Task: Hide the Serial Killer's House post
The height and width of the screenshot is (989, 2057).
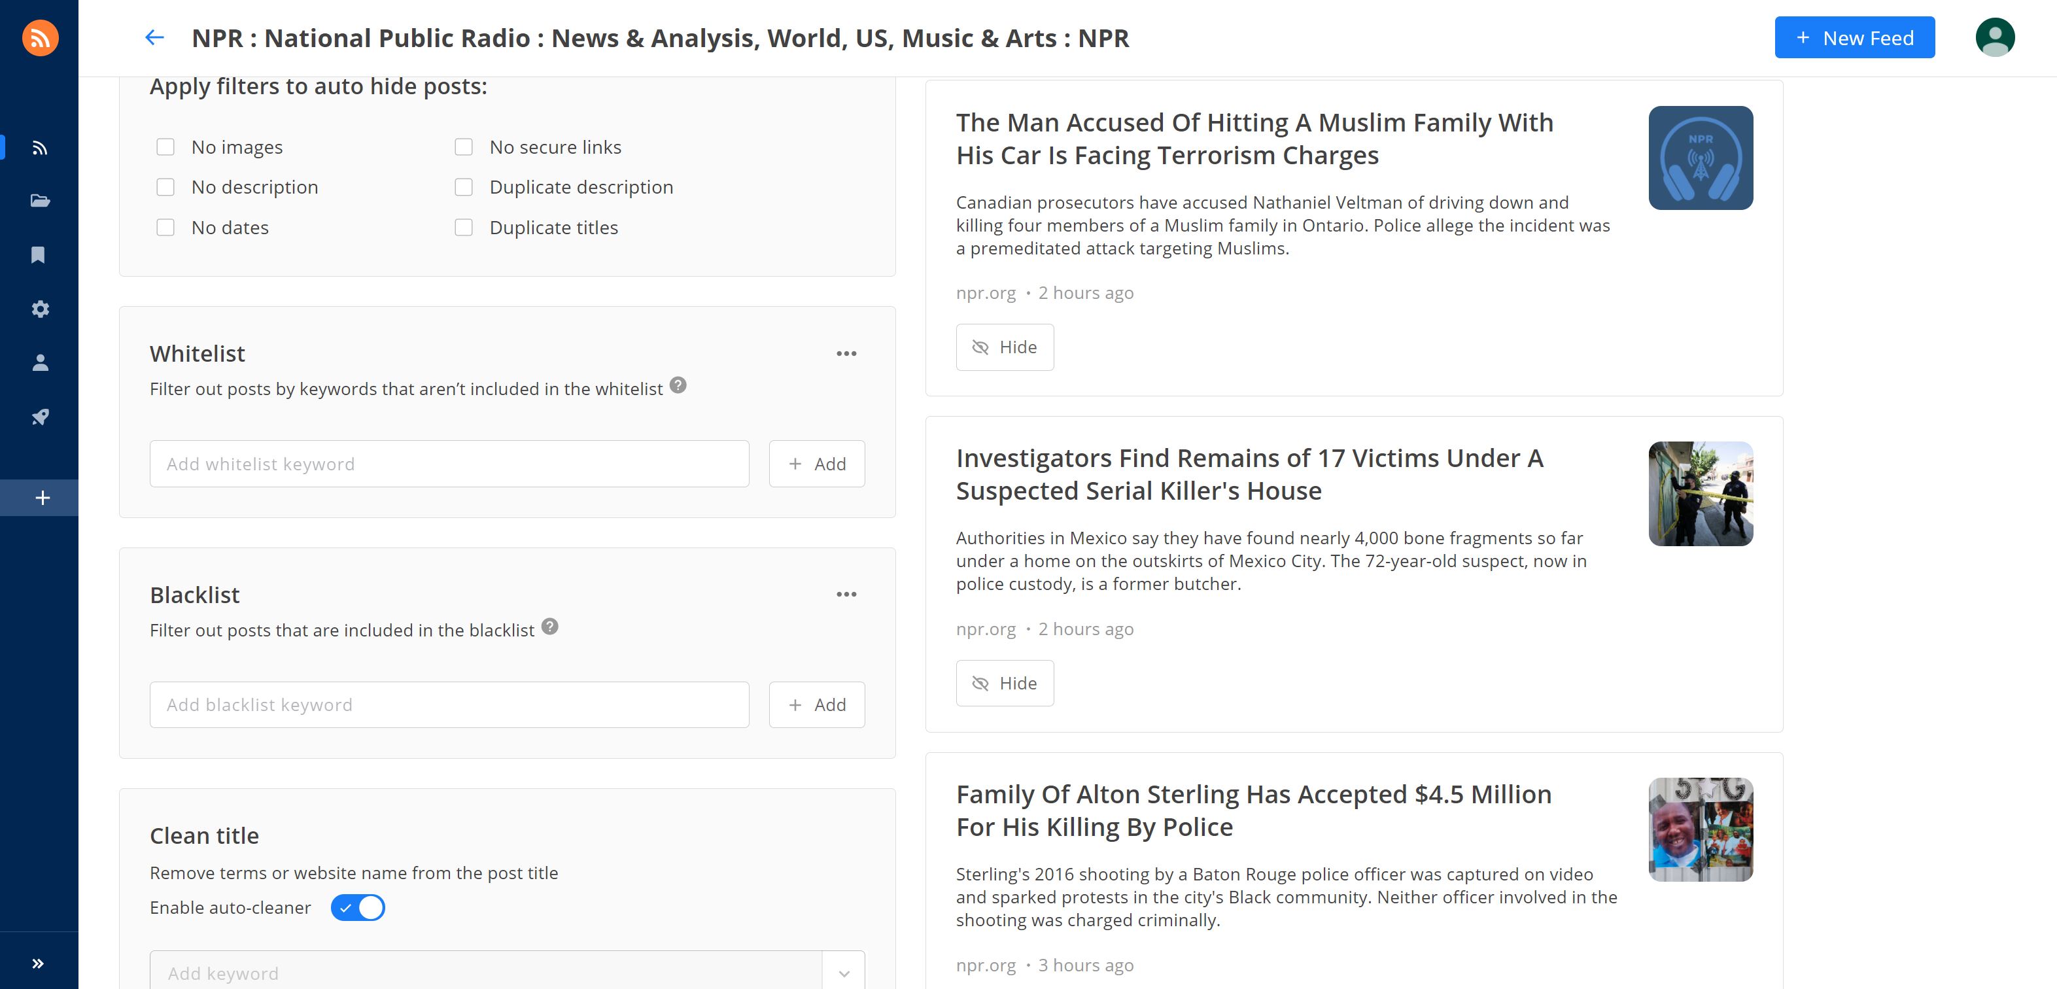Action: pos(1005,683)
